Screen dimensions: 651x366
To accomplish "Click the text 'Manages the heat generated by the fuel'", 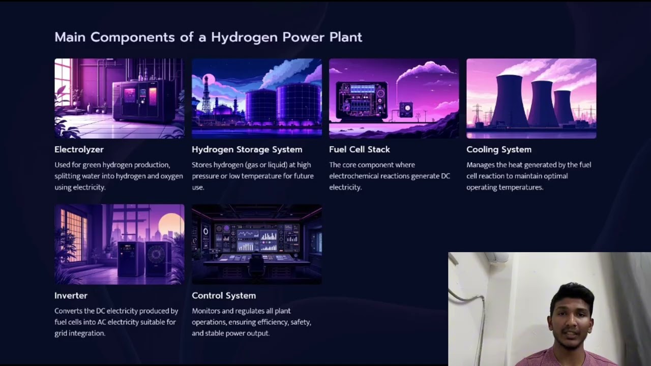I will coord(529,165).
